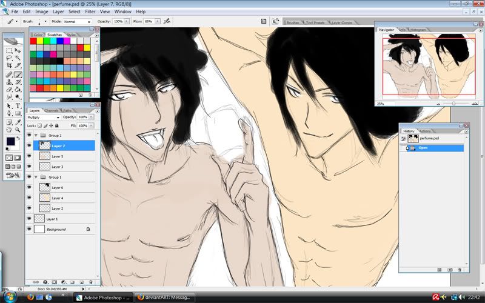Screen dimensions: 485x303
Task: Open layer Opacity arrow in Layers panel
Action: [x=91, y=117]
